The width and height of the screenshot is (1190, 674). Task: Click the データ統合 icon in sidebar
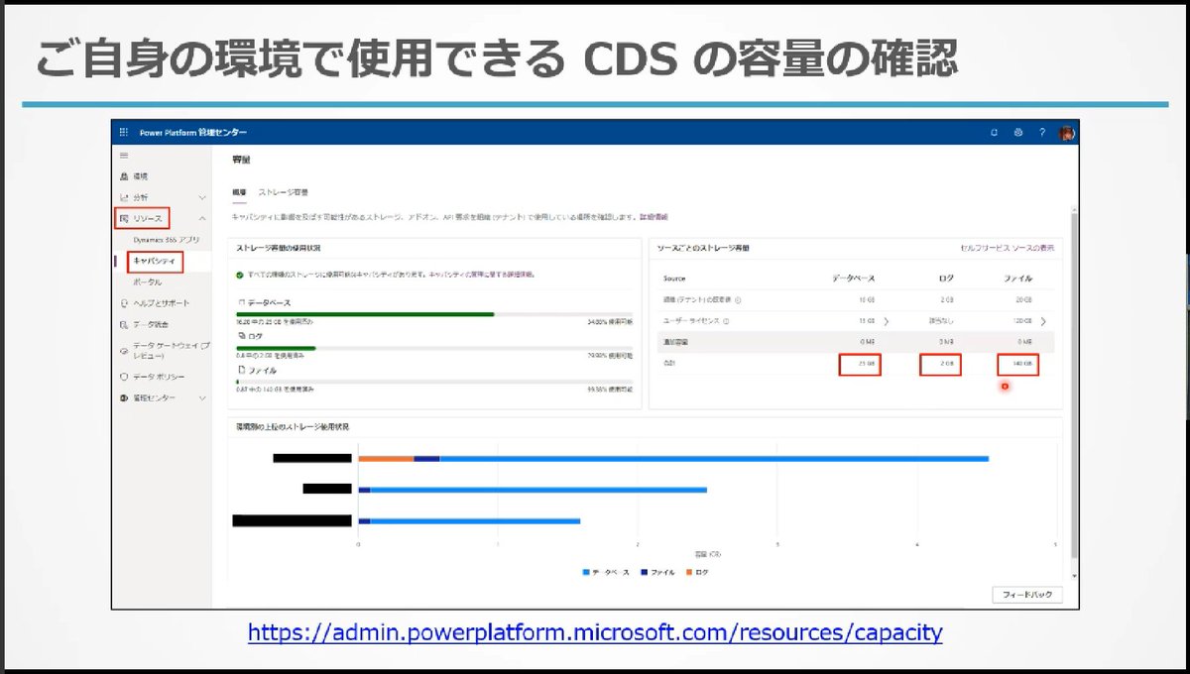tap(124, 325)
